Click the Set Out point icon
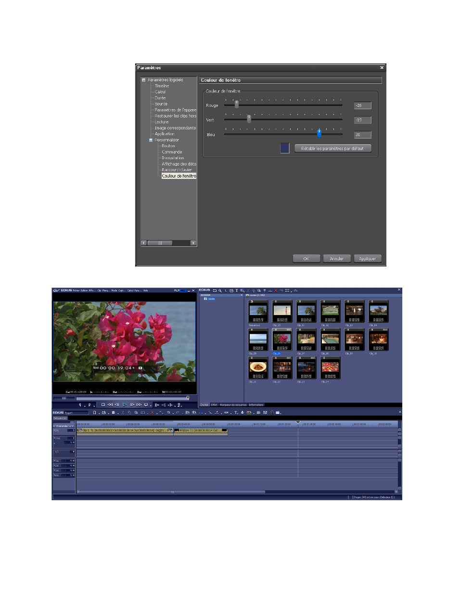Viewport: 459px width, 594px height. click(89, 405)
